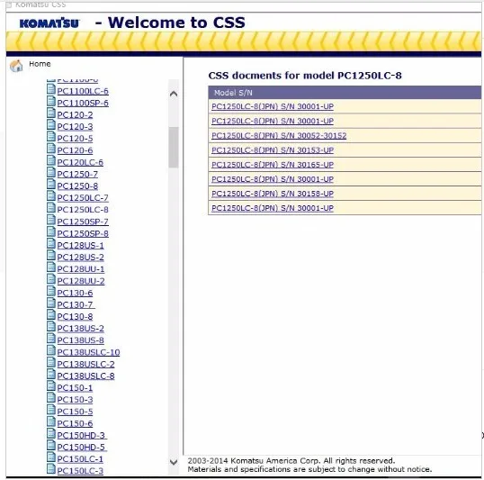Open the PC1250SP-8 model link
This screenshot has width=484, height=480.
pos(83,233)
